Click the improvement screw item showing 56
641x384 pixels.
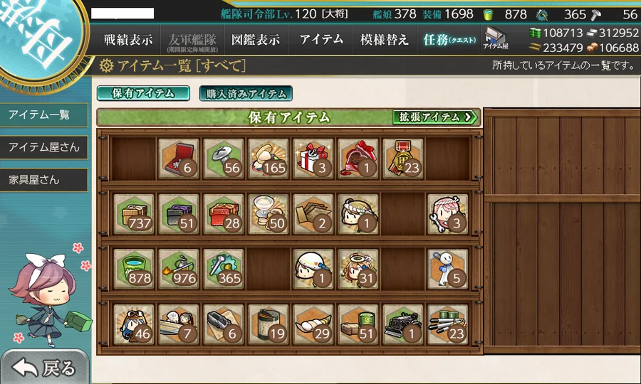coord(224,159)
